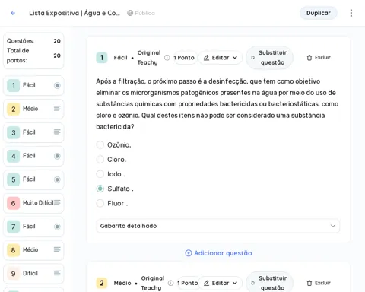The width and height of the screenshot is (365, 292).
Task: Expand the Gabarito detalhado section
Action: 217,226
